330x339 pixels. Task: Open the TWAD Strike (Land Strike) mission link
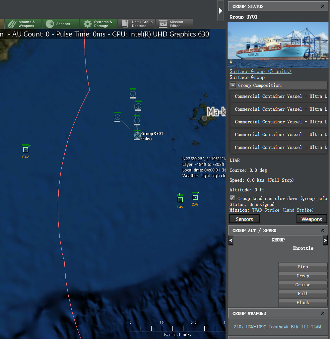coord(283,210)
